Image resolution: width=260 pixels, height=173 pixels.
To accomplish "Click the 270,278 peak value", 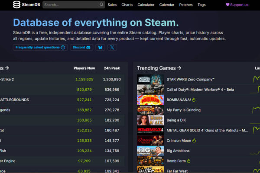I will (112, 110).
